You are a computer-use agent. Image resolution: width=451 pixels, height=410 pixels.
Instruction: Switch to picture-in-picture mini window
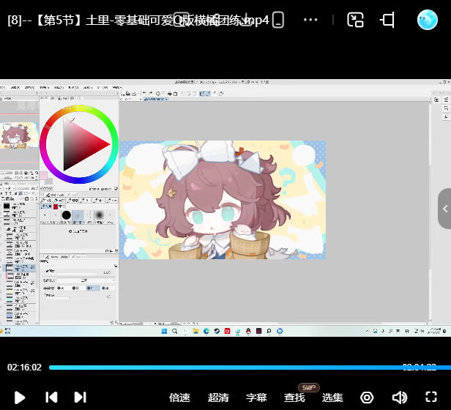(356, 20)
